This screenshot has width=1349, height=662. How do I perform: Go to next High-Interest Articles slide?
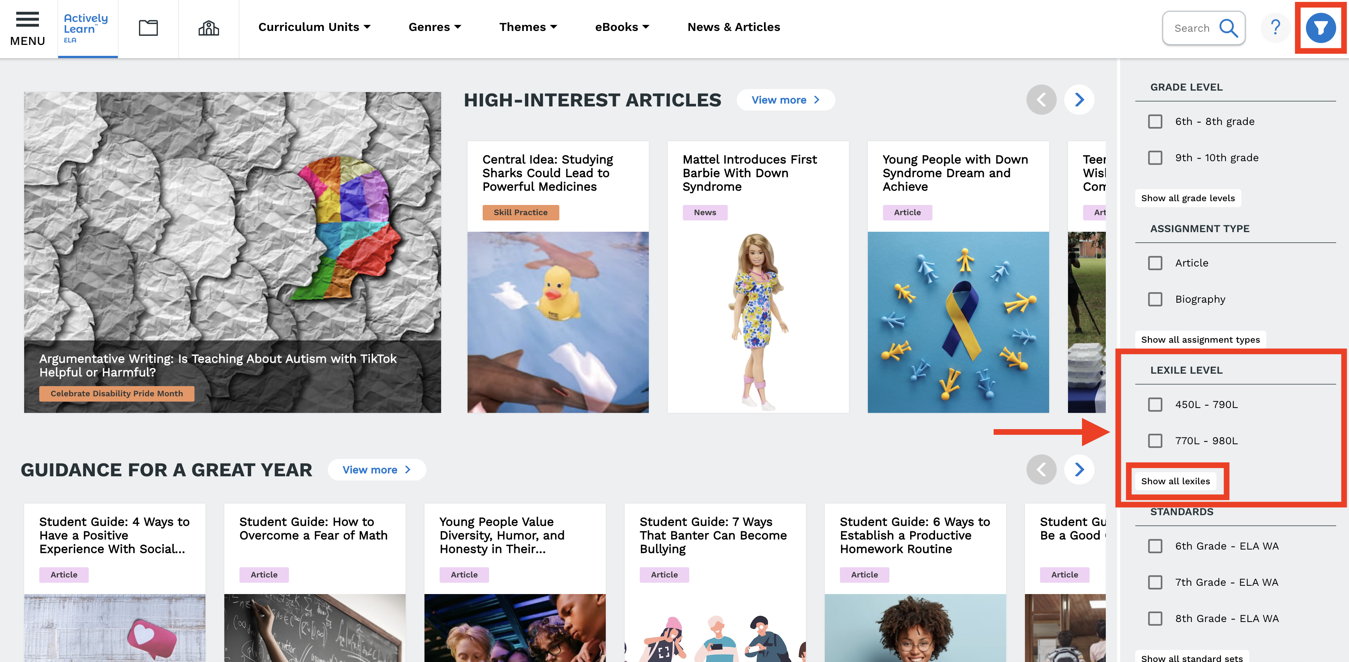point(1079,99)
